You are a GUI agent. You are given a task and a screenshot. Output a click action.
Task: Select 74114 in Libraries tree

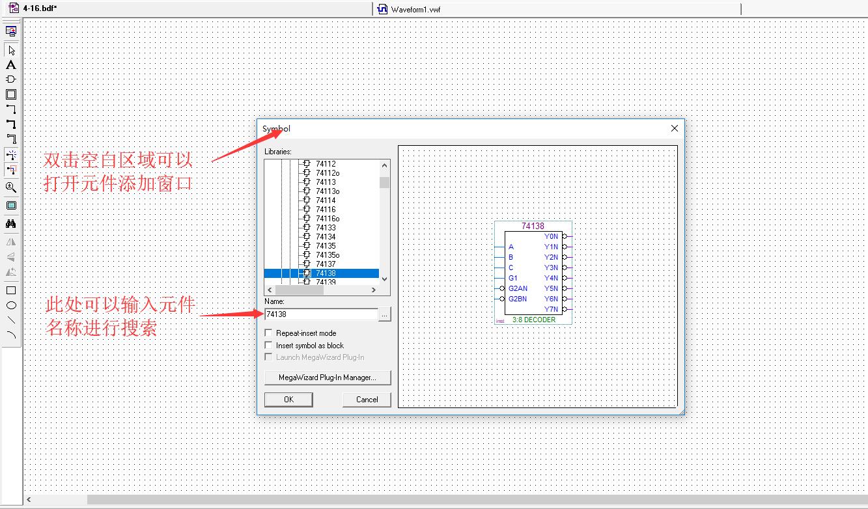click(x=326, y=200)
